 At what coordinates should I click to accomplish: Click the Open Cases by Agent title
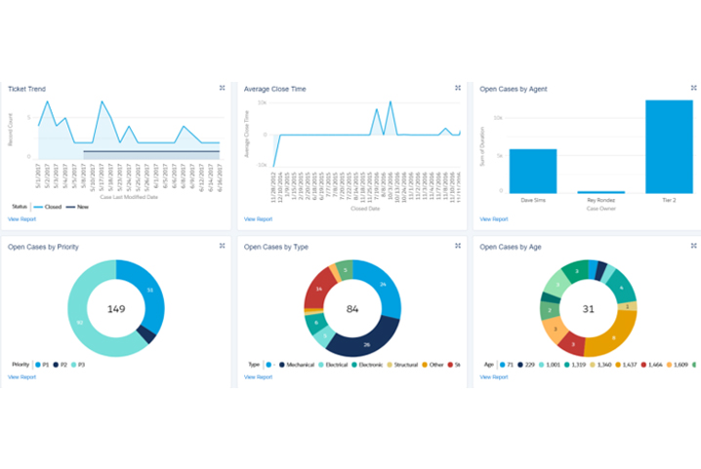pos(514,89)
